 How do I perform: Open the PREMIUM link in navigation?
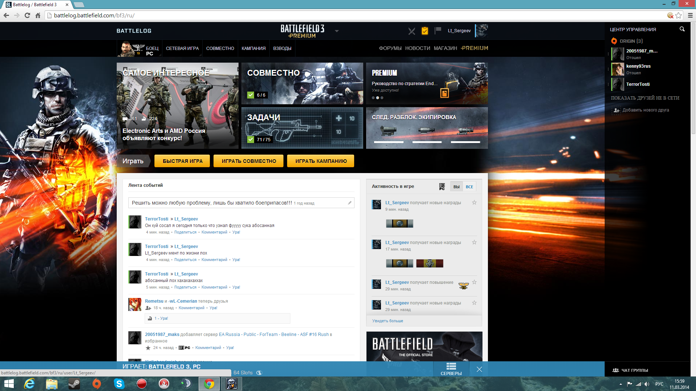475,48
